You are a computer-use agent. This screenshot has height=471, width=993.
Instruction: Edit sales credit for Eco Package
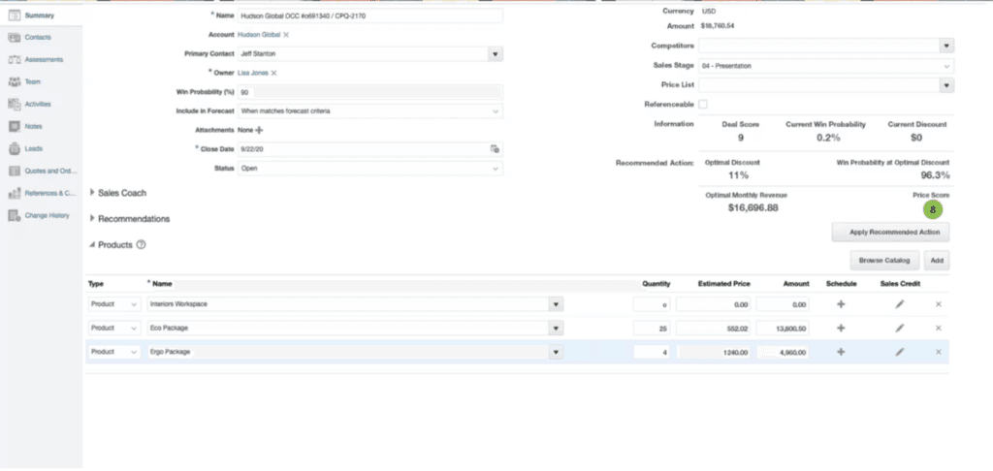pyautogui.click(x=900, y=328)
